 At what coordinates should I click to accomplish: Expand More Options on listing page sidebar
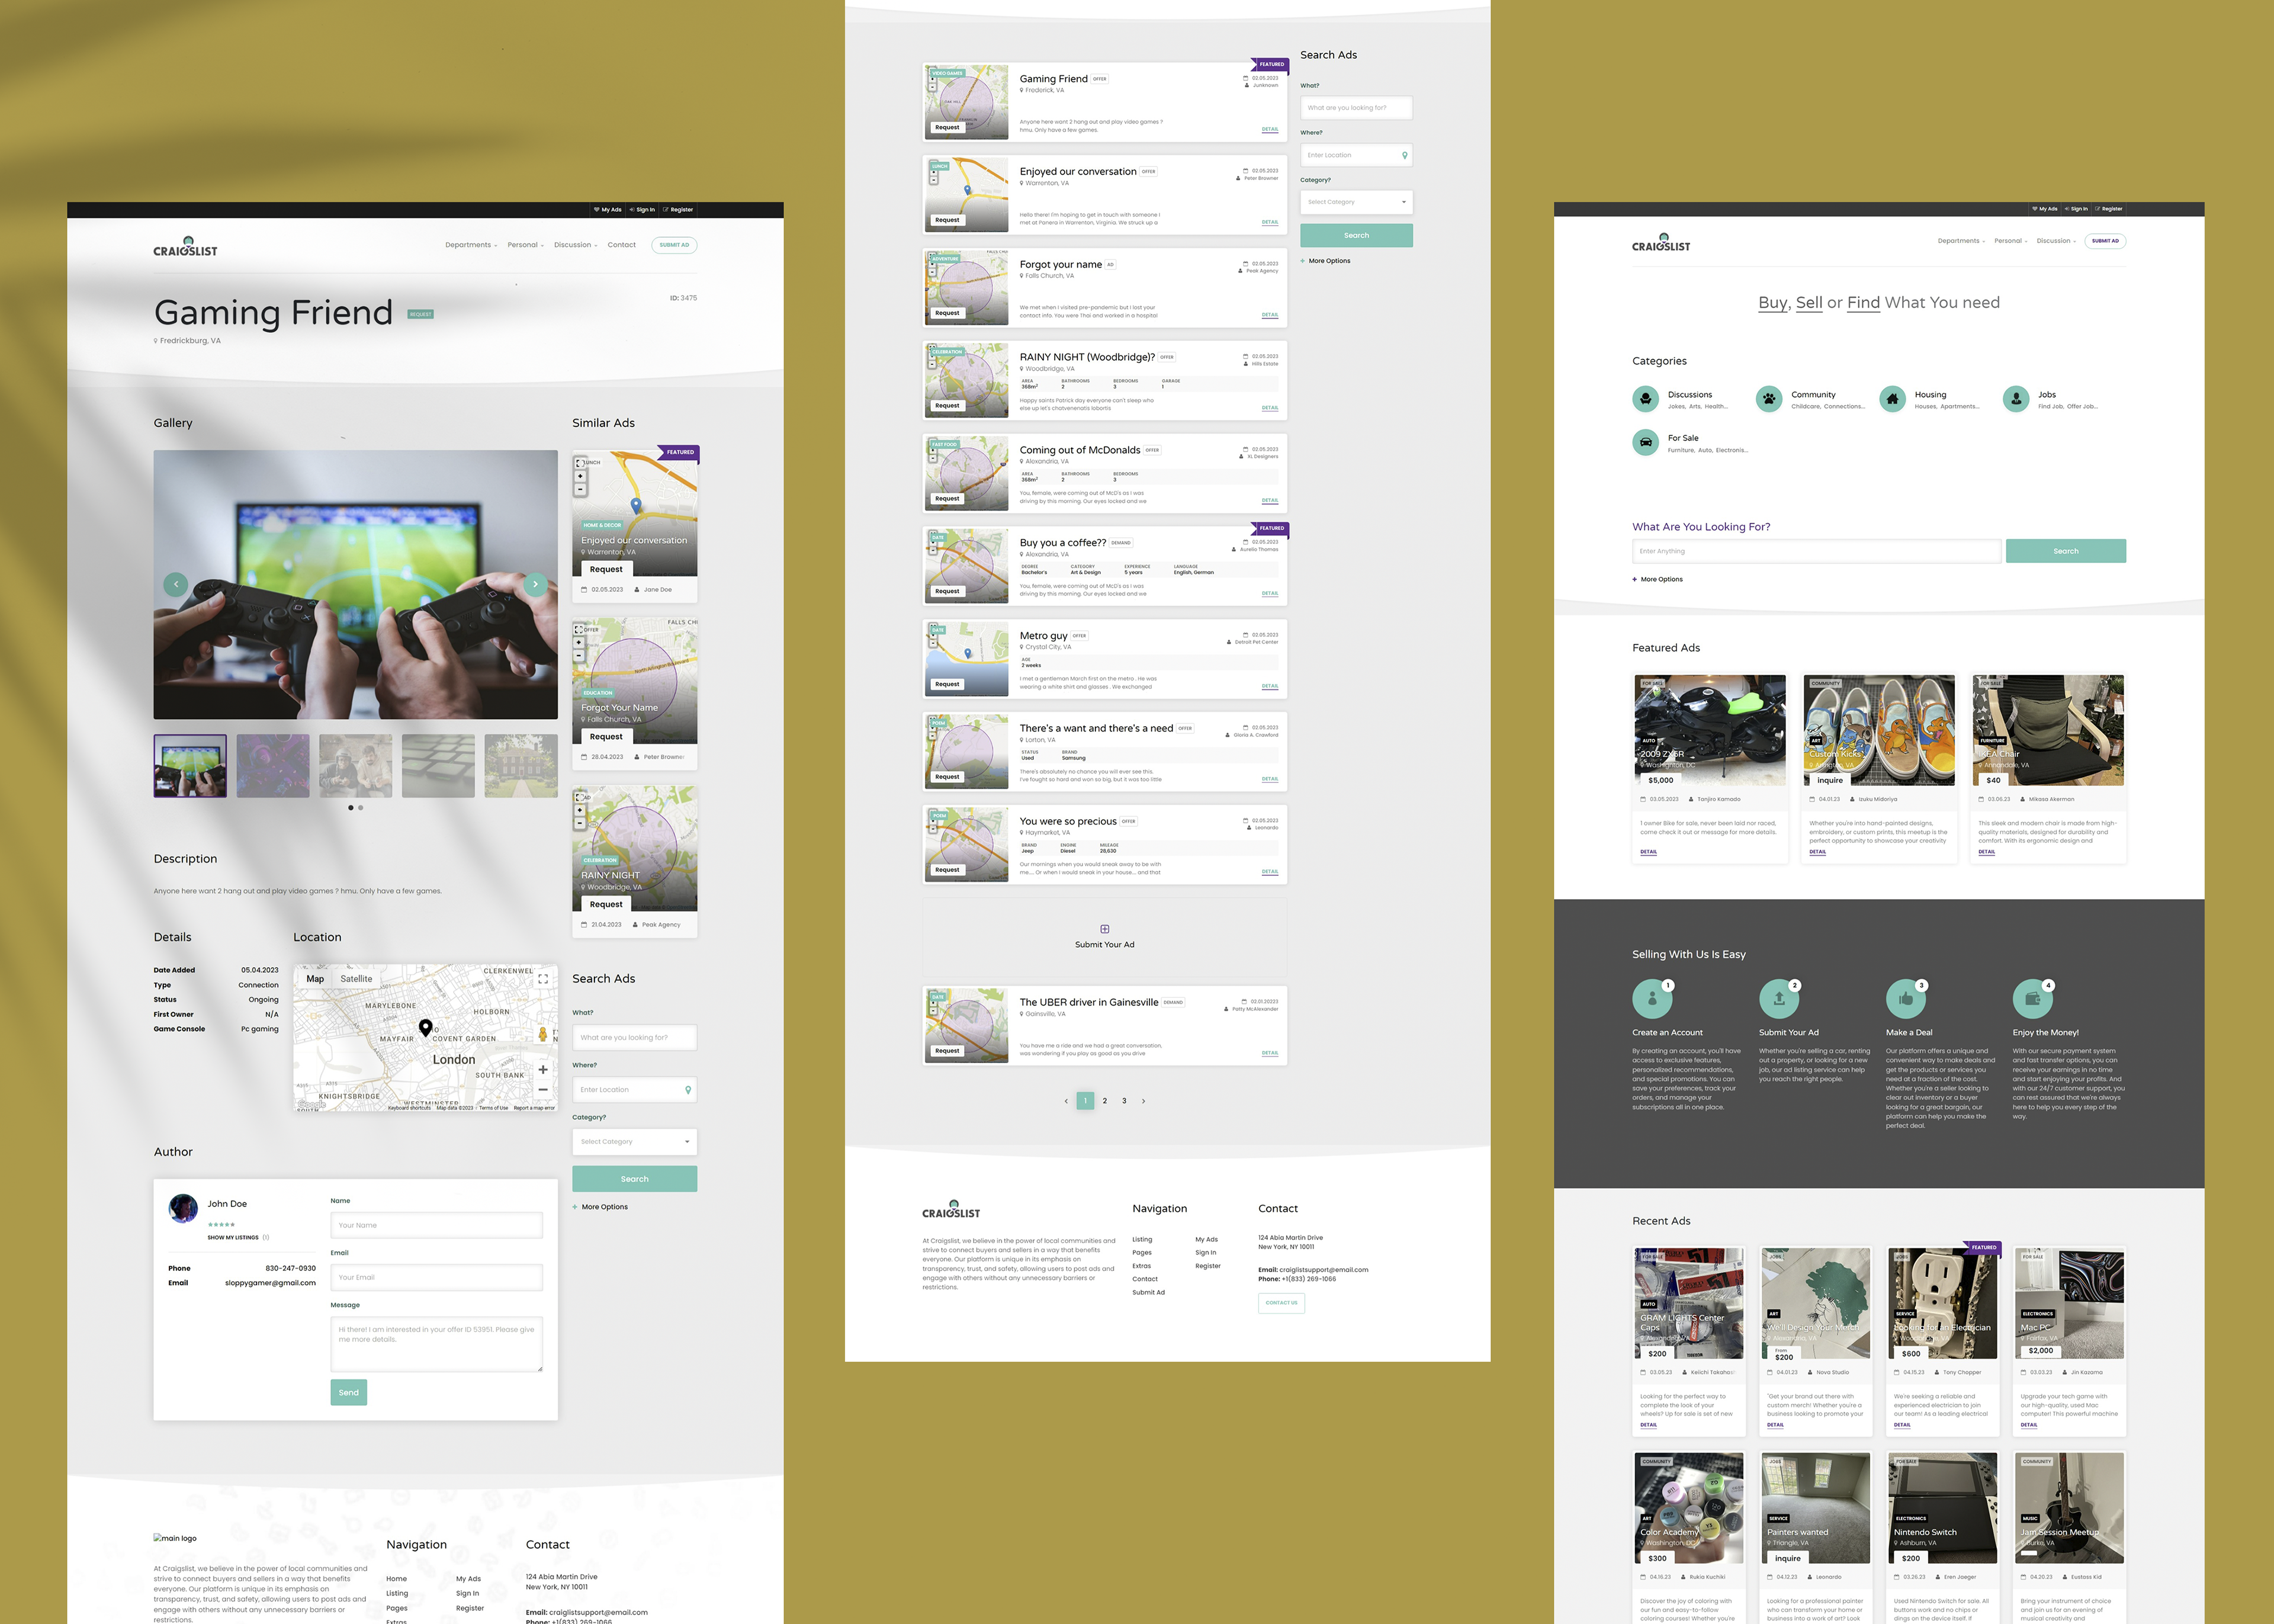point(1325,261)
